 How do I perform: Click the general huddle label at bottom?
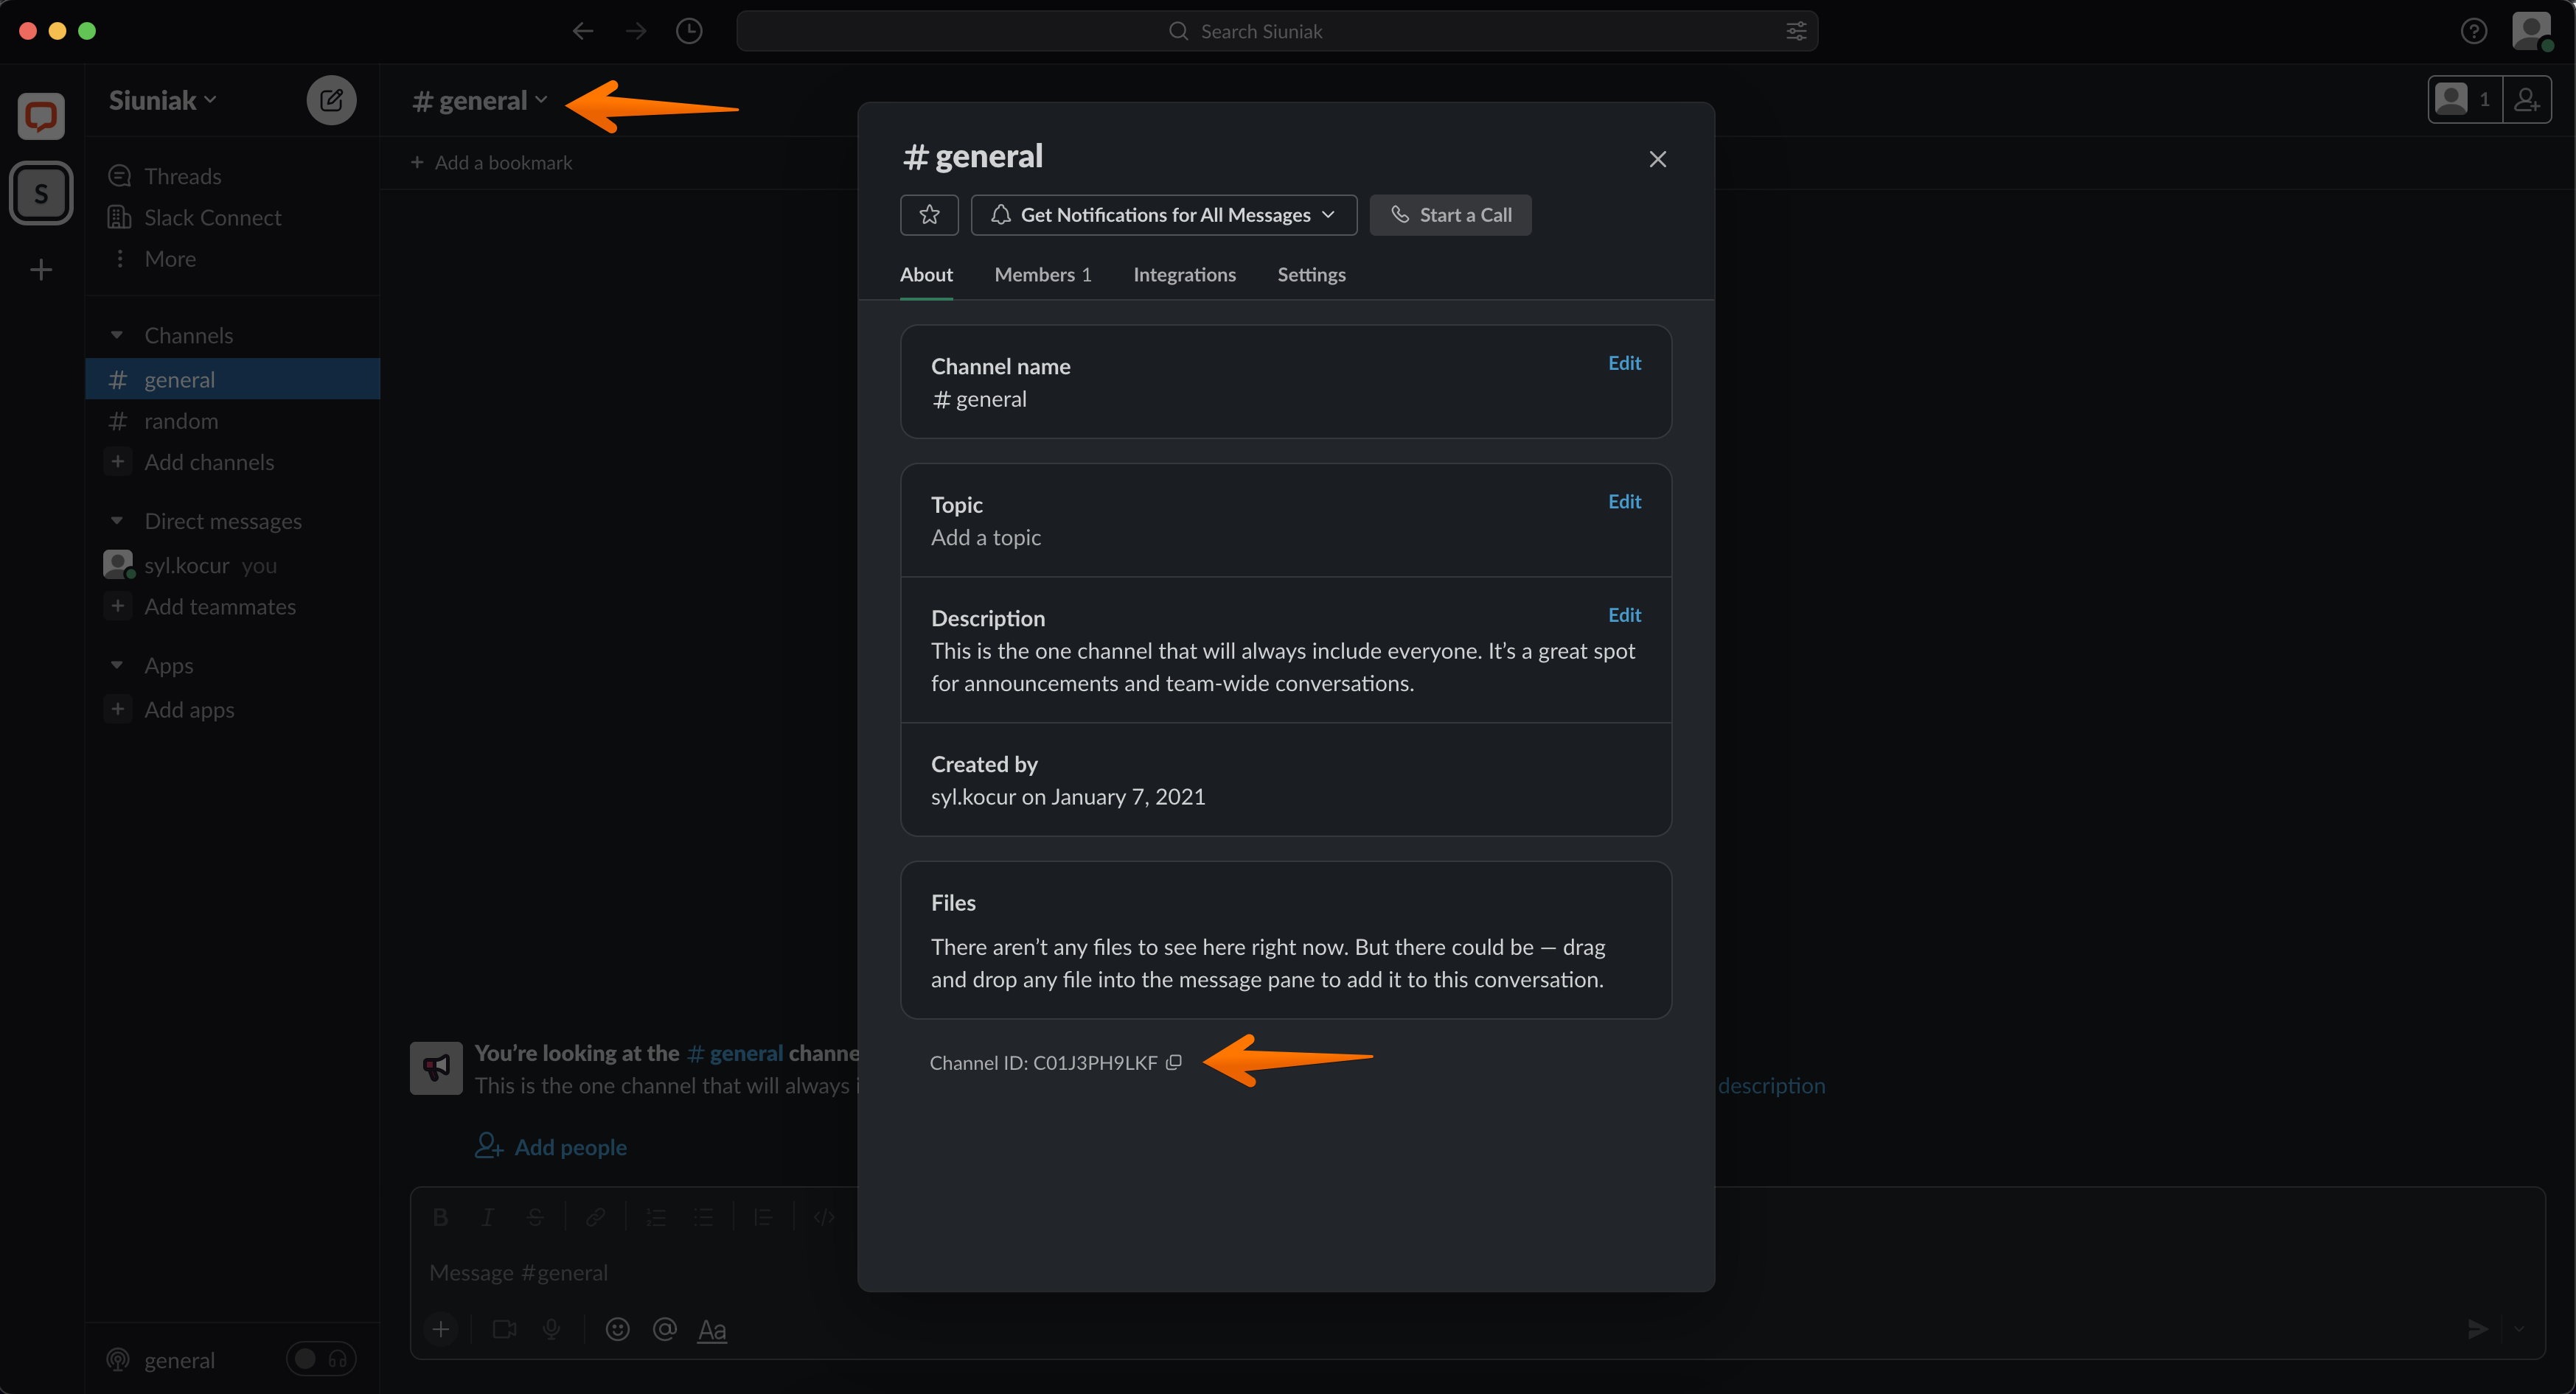(x=179, y=1359)
